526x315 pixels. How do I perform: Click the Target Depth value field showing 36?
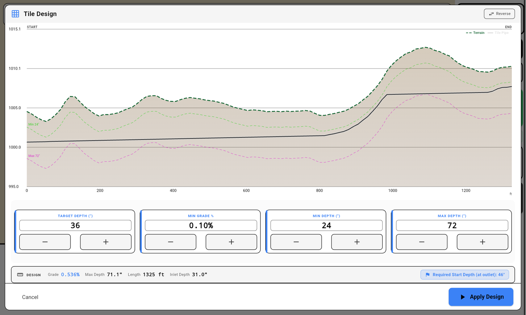tap(75, 225)
